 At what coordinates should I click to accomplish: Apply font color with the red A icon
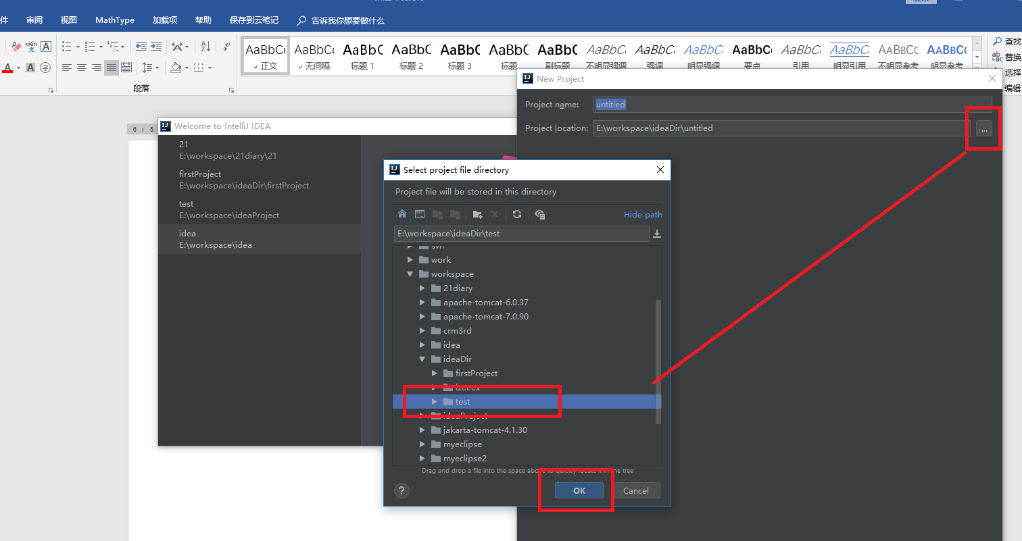point(7,68)
